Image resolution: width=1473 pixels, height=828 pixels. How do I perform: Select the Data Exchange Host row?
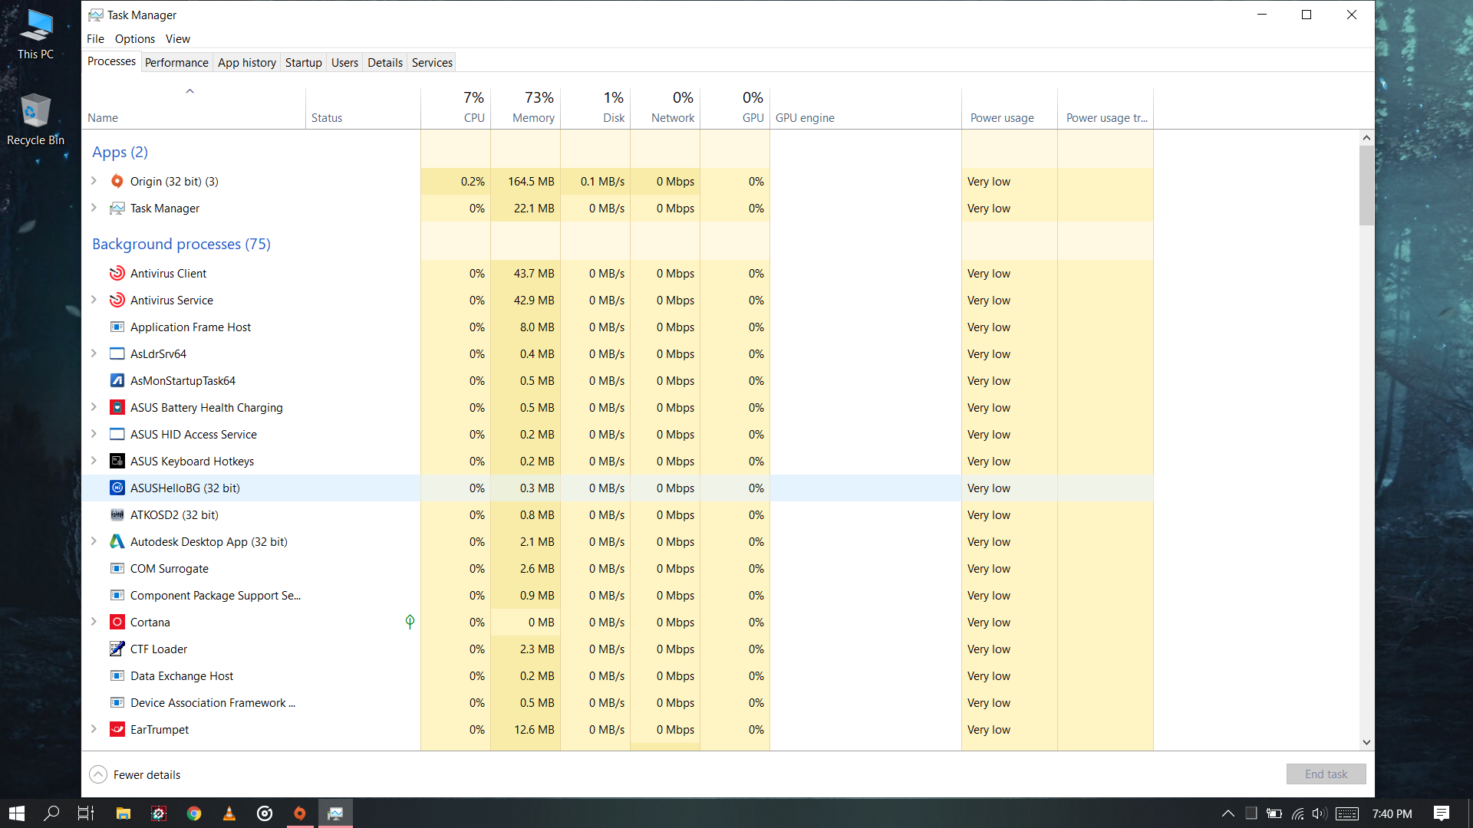(618, 676)
